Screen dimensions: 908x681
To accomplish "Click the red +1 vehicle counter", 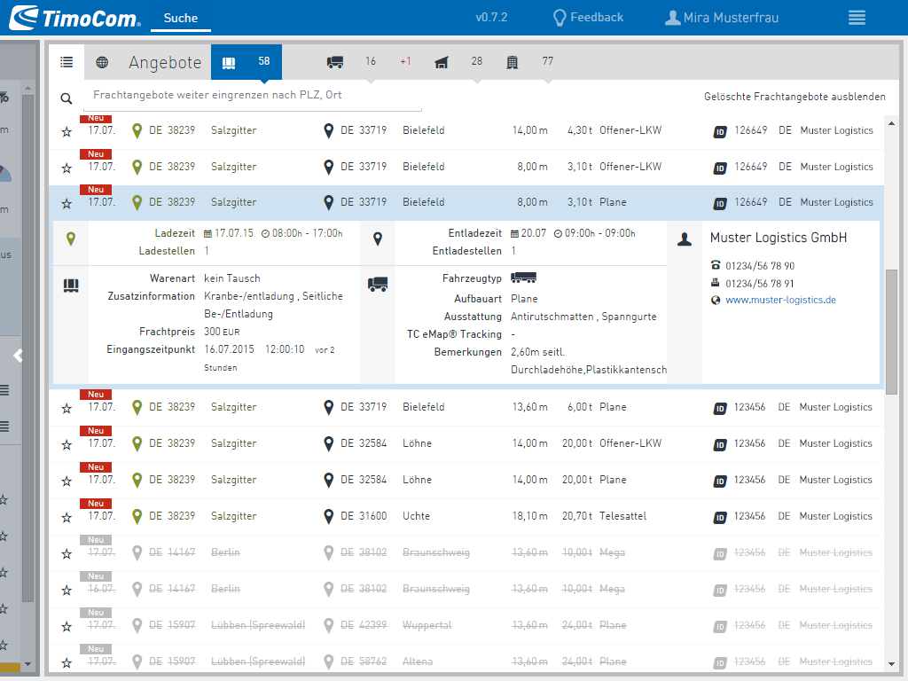I will 405,61.
